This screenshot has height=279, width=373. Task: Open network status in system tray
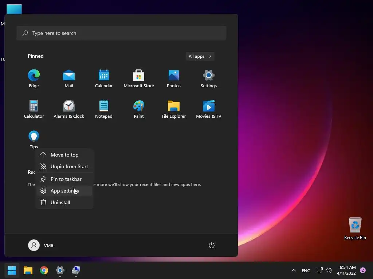click(320, 270)
